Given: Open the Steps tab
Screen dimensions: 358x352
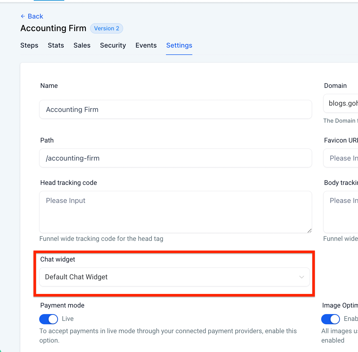Looking at the screenshot, I should (29, 45).
